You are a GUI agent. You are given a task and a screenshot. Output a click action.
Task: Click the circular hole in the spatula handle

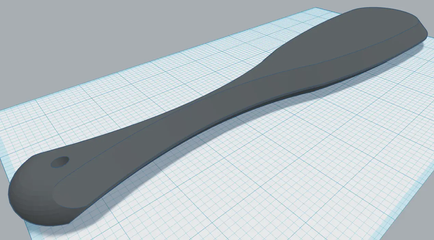pos(60,162)
